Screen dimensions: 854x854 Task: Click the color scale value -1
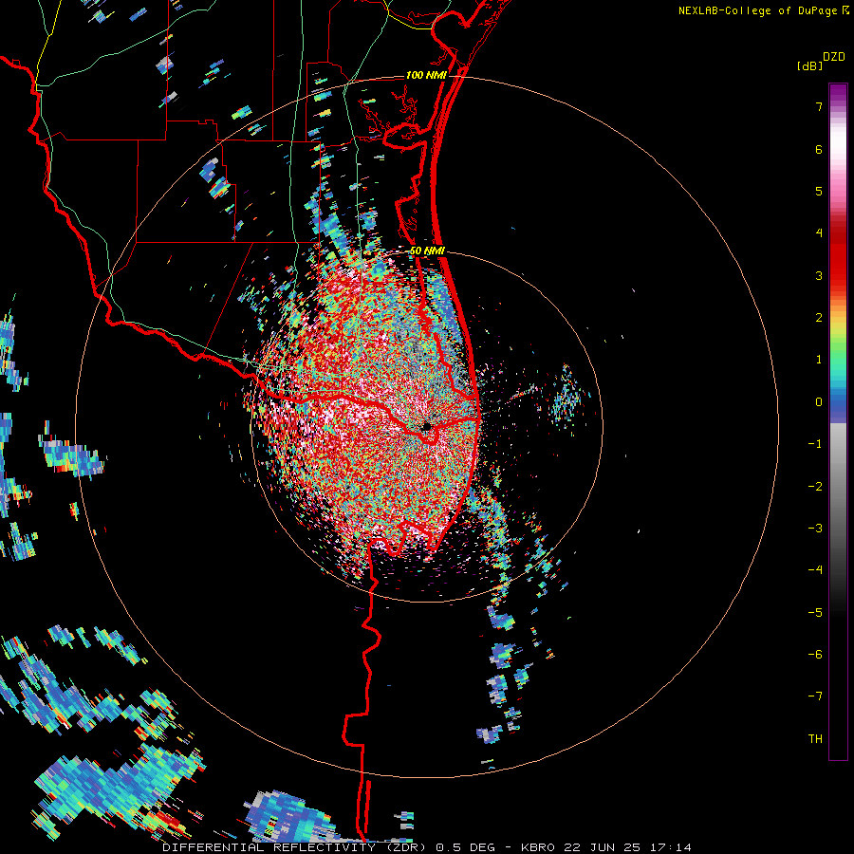[815, 444]
